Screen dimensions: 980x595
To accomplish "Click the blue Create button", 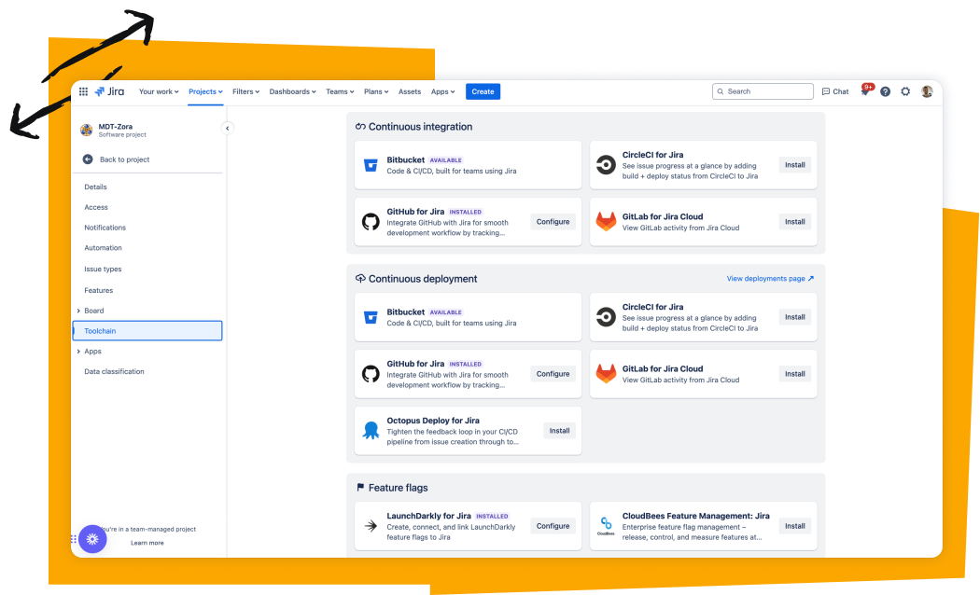I will pyautogui.click(x=483, y=91).
